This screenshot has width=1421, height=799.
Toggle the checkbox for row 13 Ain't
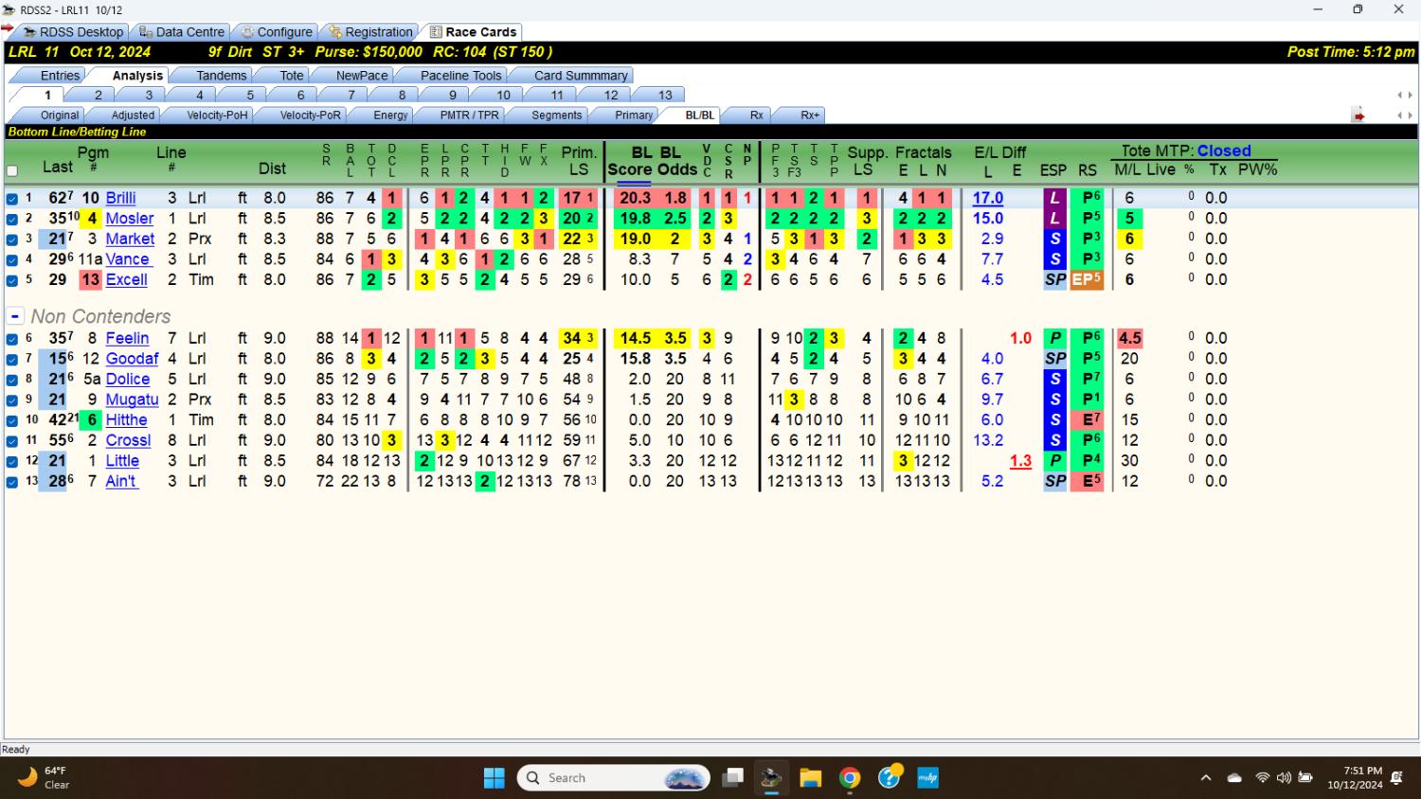tap(12, 482)
